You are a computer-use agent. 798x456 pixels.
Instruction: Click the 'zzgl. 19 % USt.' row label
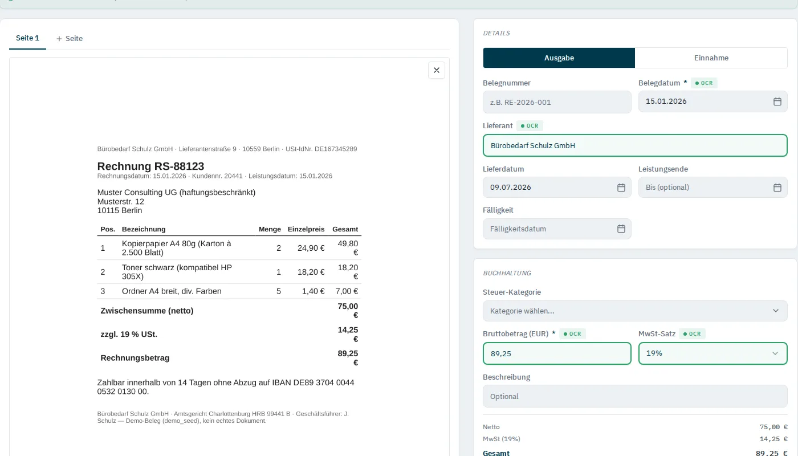(129, 335)
